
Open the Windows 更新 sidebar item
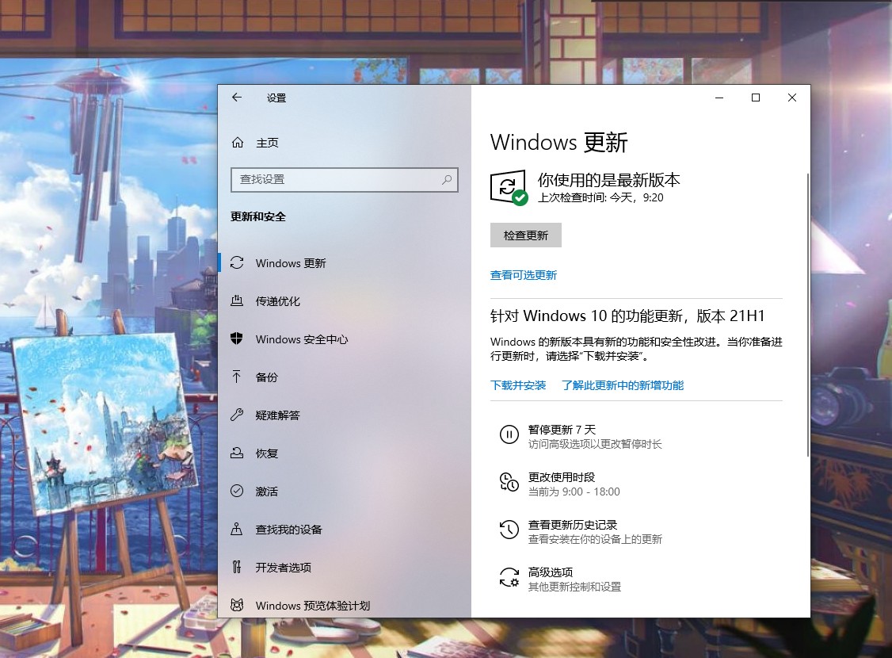[344, 263]
